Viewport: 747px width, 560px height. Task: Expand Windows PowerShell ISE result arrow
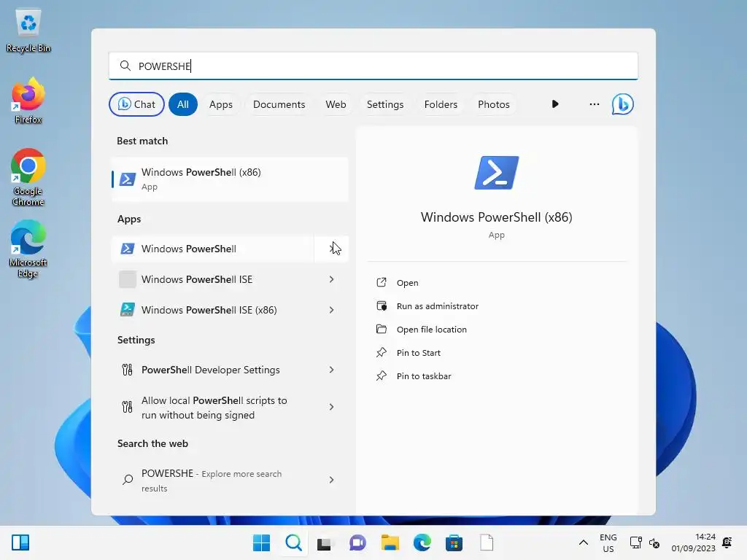click(x=332, y=279)
